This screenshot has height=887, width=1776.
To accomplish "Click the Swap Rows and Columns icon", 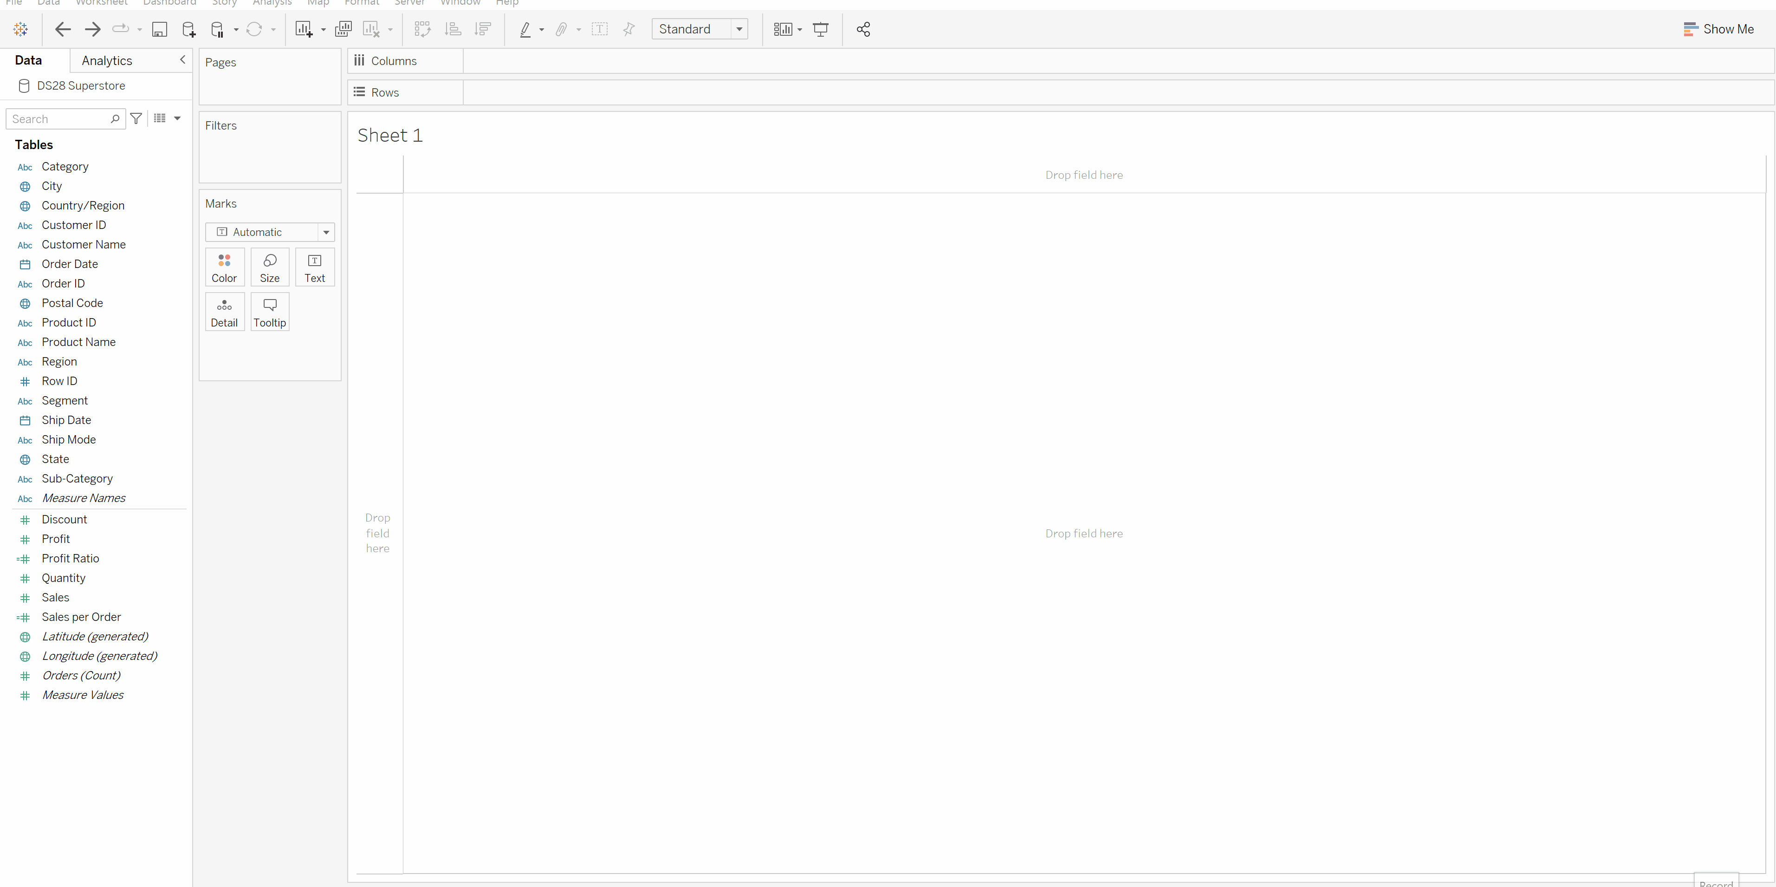I will (422, 29).
